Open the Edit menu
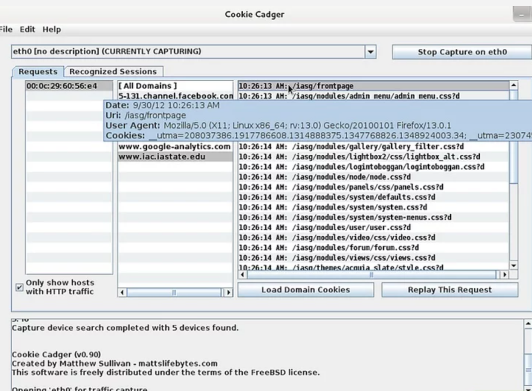The width and height of the screenshot is (532, 391). coord(27,30)
